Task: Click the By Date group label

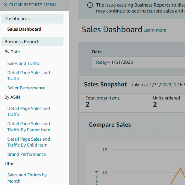Action: [x=12, y=52]
